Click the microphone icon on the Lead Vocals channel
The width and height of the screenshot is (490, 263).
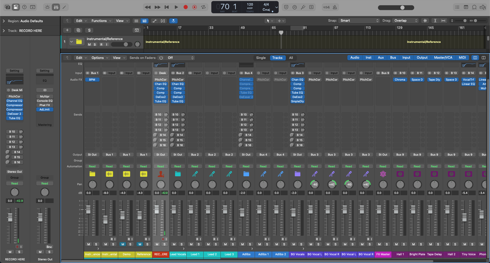[178, 174]
